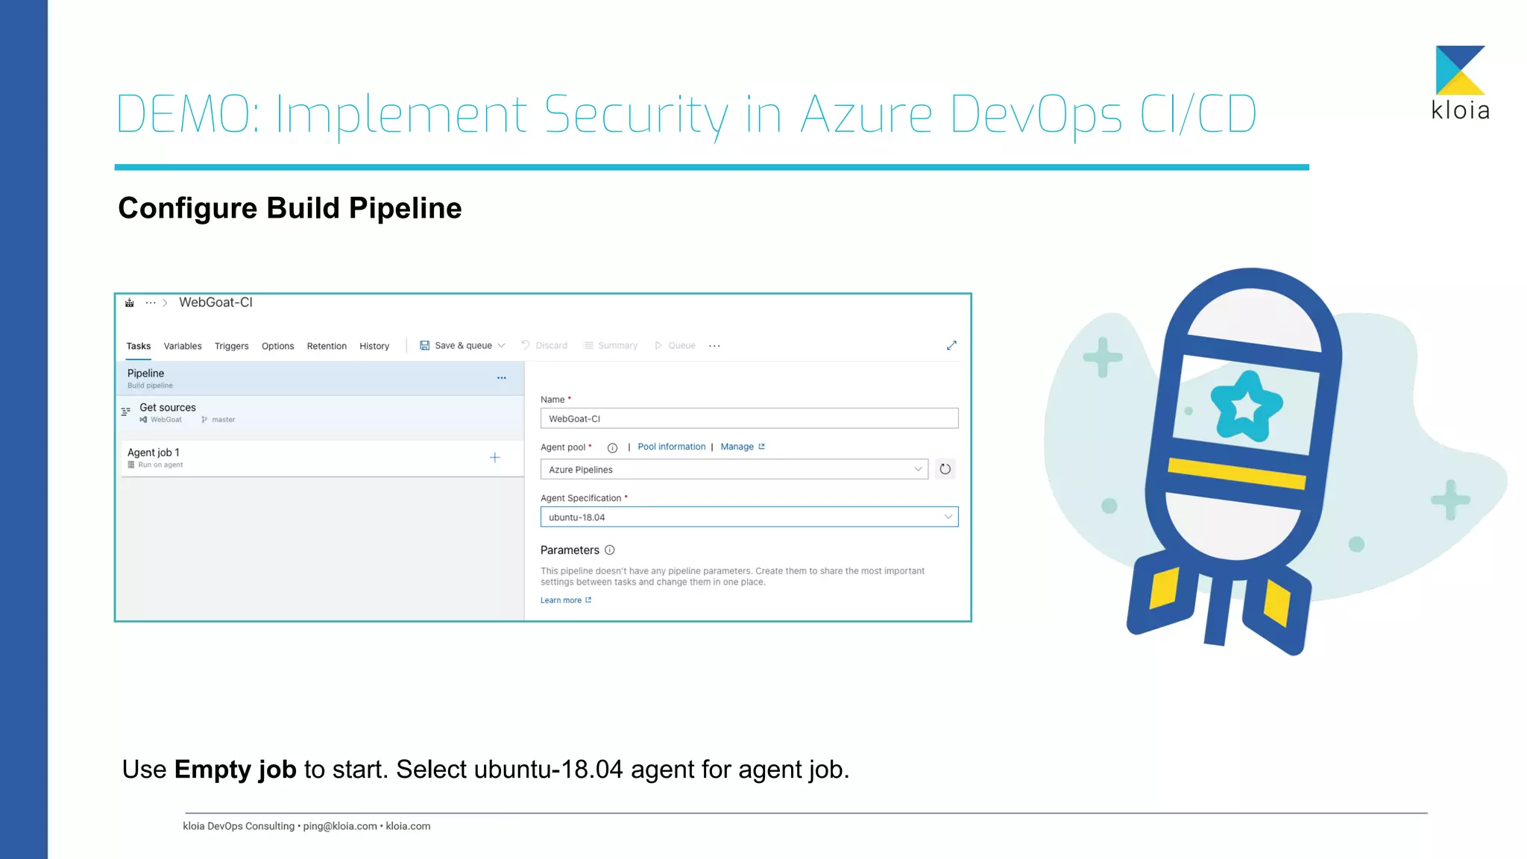Screen dimensions: 1527x859
Task: Click the Azure DevOps project icon in breadcrumb
Action: (x=130, y=303)
